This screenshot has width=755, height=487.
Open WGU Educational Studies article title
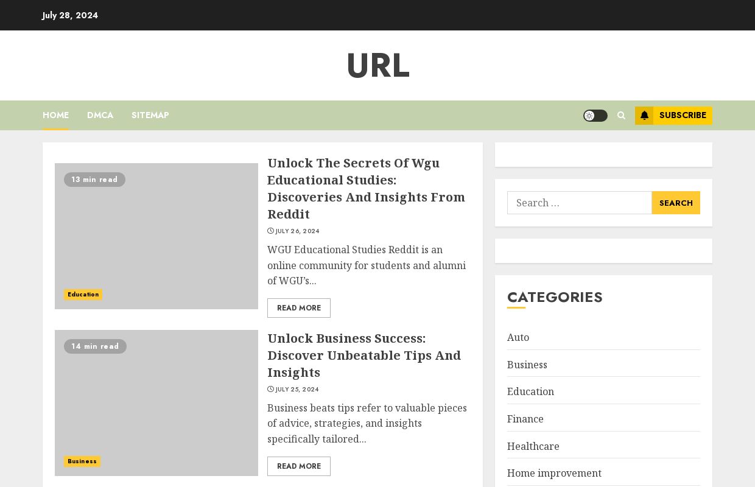(366, 189)
